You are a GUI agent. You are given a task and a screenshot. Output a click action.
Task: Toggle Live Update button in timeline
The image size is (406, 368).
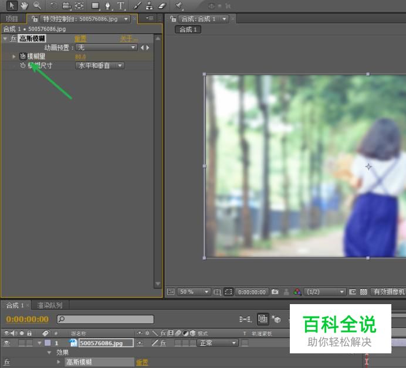pos(263,319)
